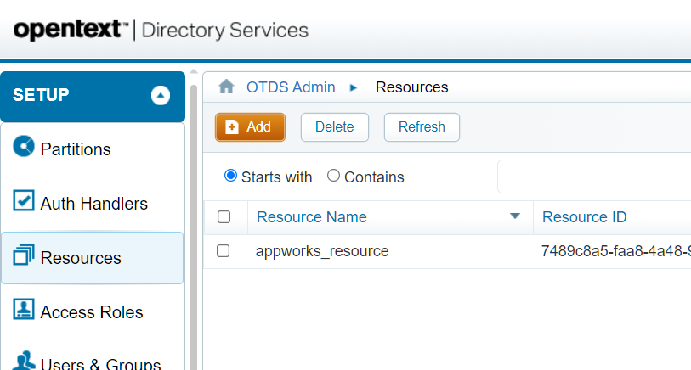Click the home icon in breadcrumb
The image size is (691, 370).
pyautogui.click(x=226, y=87)
